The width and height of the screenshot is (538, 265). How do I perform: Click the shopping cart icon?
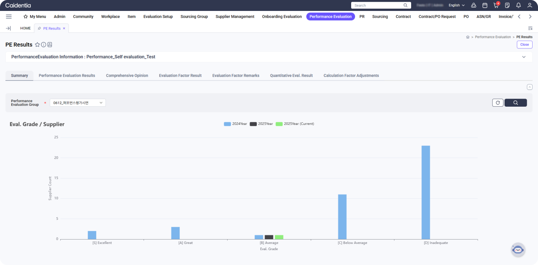pyautogui.click(x=496, y=5)
